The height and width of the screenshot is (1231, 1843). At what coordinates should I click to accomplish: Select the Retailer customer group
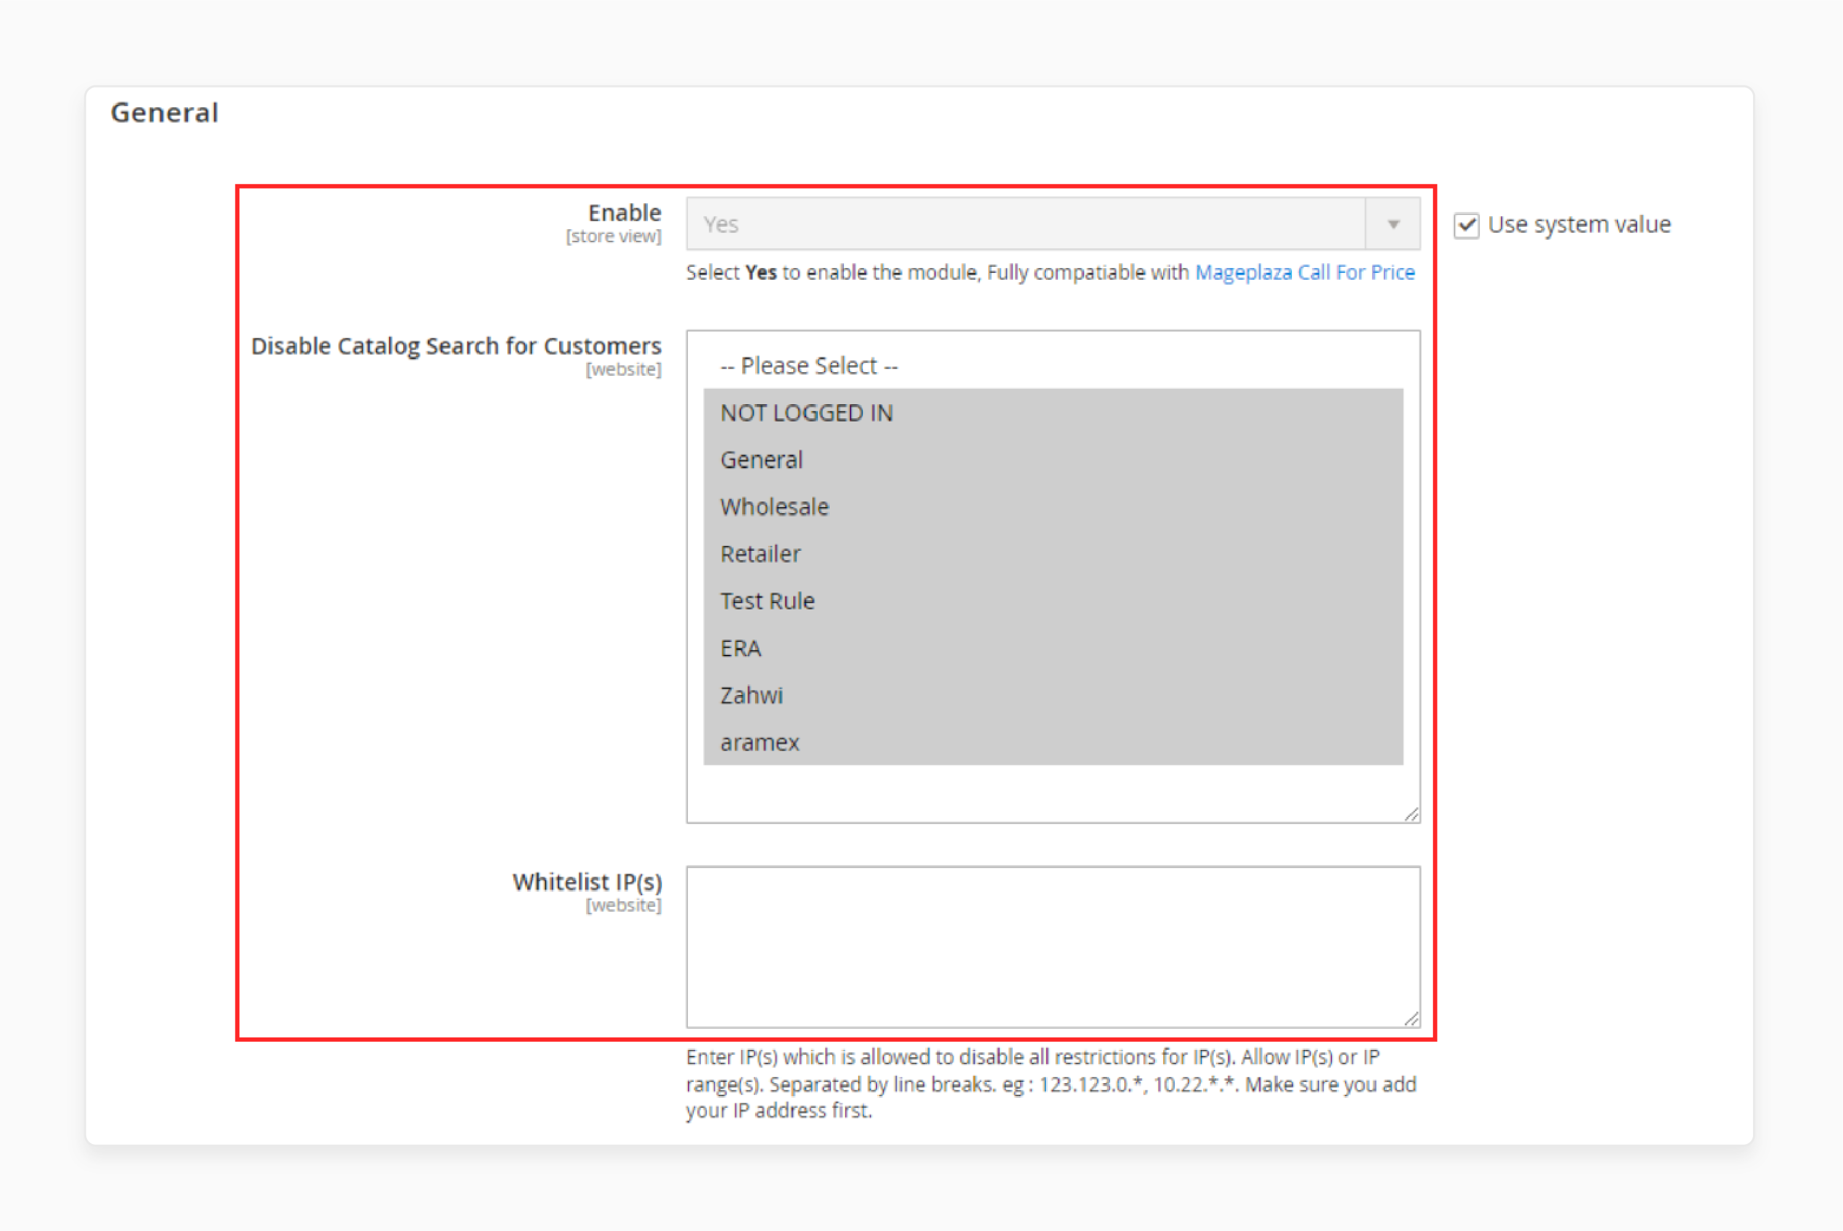point(1053,553)
